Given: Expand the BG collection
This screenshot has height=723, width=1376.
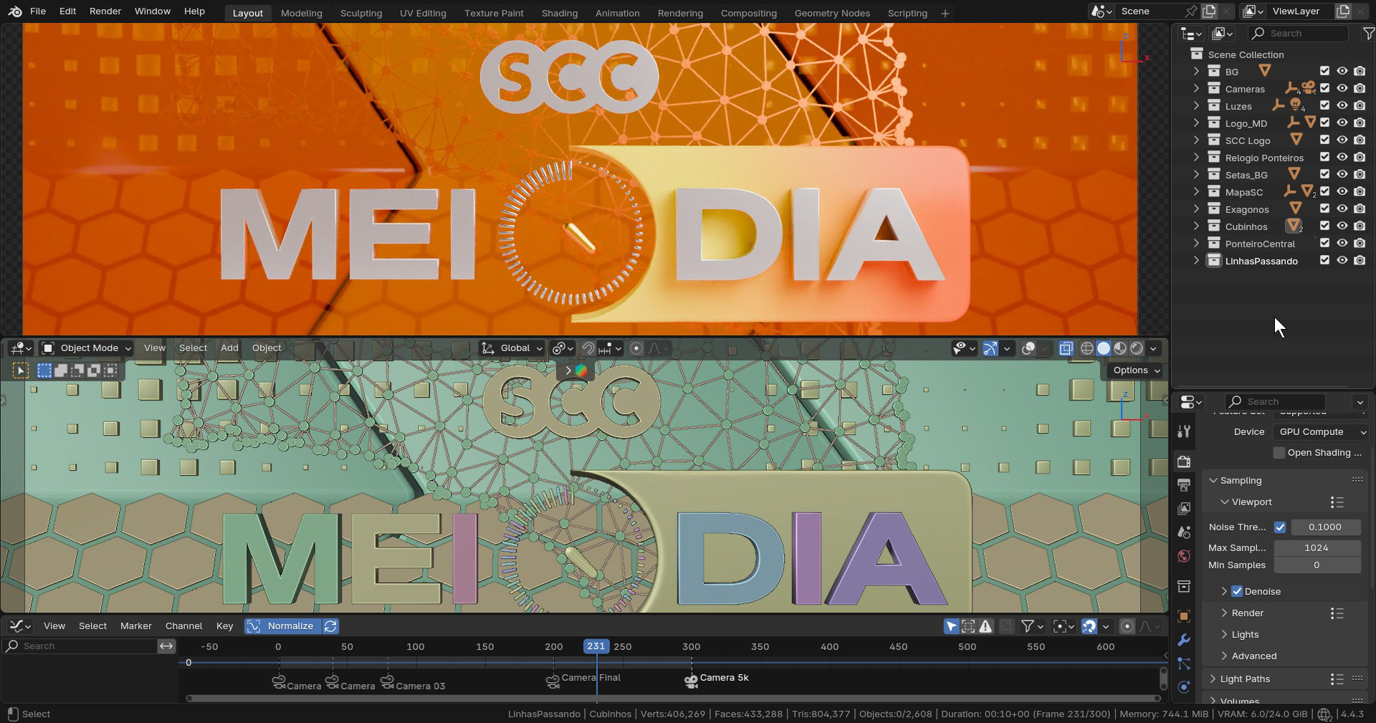Looking at the screenshot, I should 1196,72.
